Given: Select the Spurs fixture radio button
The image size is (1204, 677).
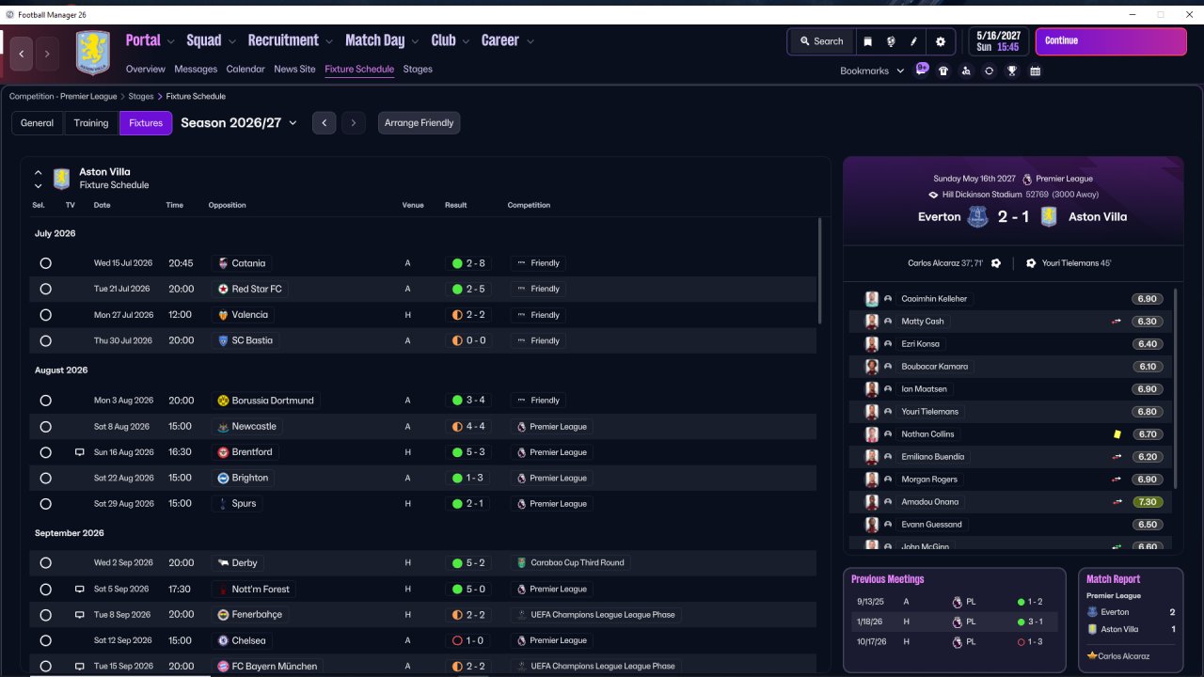Looking at the screenshot, I should (x=45, y=504).
